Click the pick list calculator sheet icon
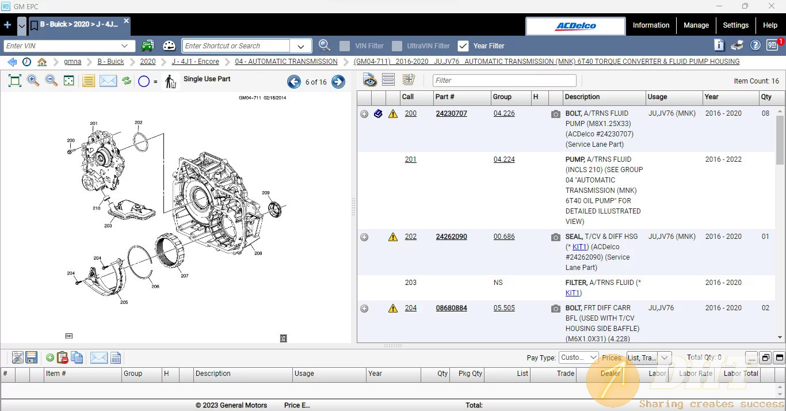This screenshot has height=411, width=786. point(116,357)
